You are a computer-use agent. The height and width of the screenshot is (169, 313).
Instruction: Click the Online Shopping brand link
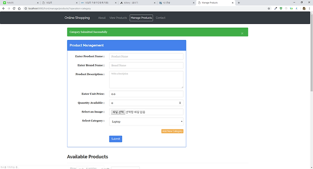click(77, 18)
